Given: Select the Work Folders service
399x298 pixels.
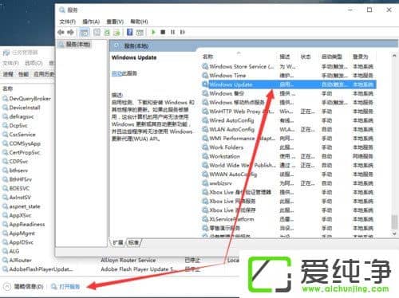Looking at the screenshot, I should (289, 147).
